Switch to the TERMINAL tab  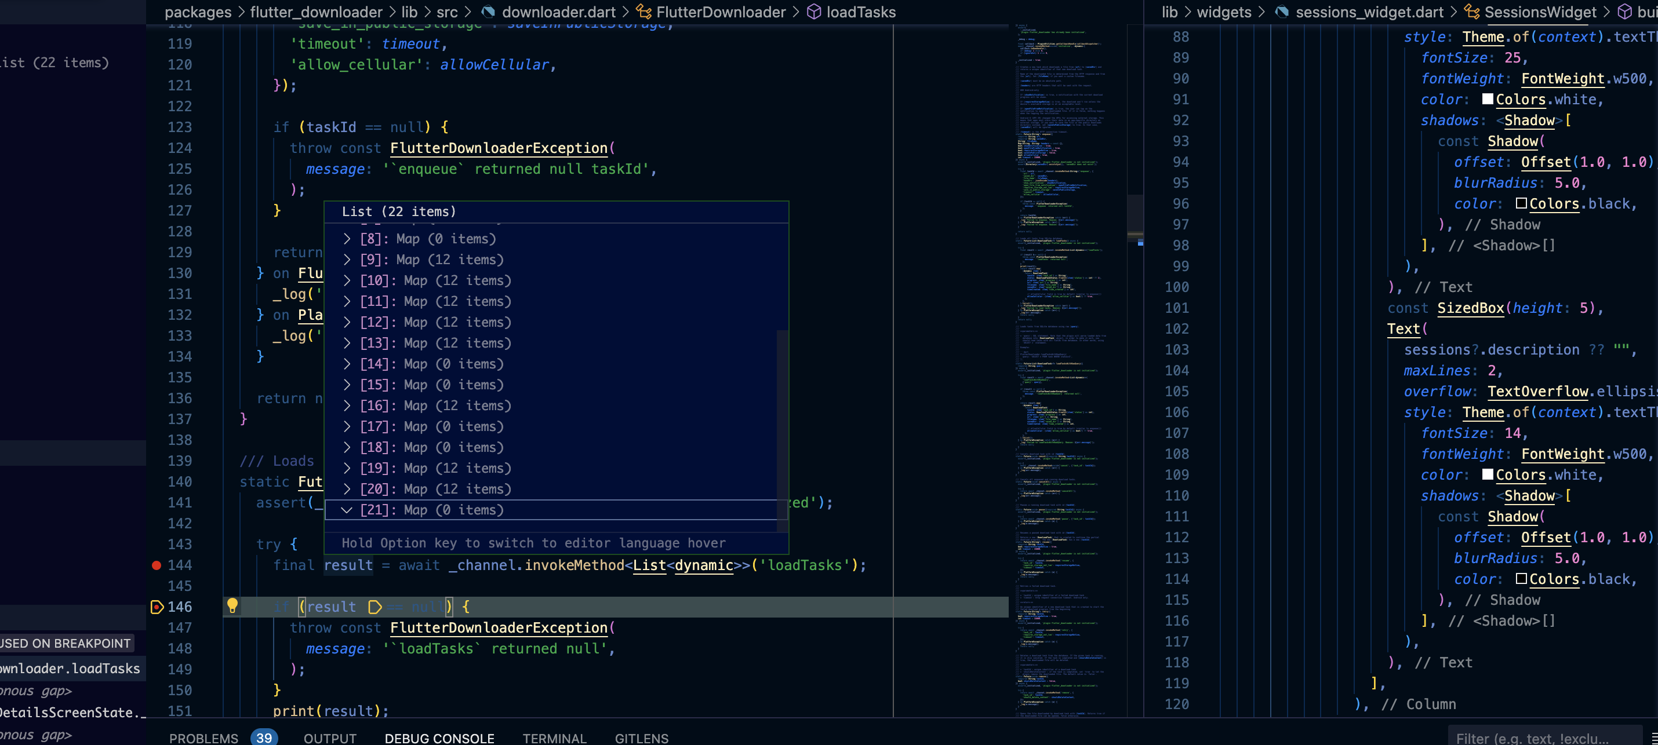coord(554,738)
